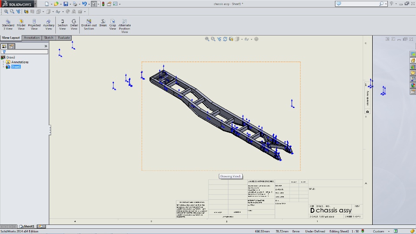The width and height of the screenshot is (416, 234).
Task: Click Zoom to Fit in heads-up toolbar
Action: [207, 39]
